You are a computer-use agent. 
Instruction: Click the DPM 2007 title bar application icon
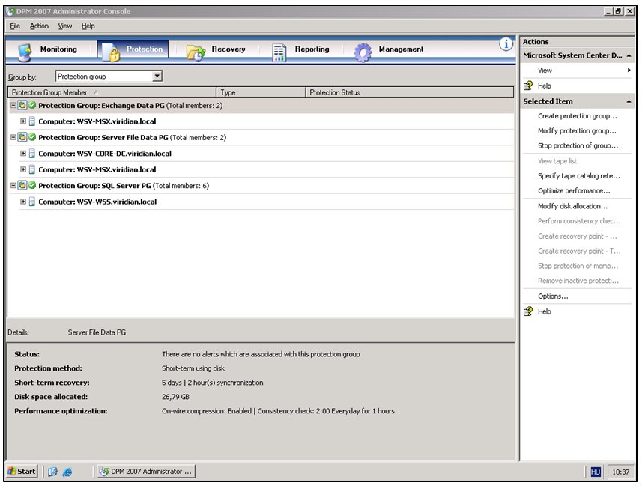[10, 11]
